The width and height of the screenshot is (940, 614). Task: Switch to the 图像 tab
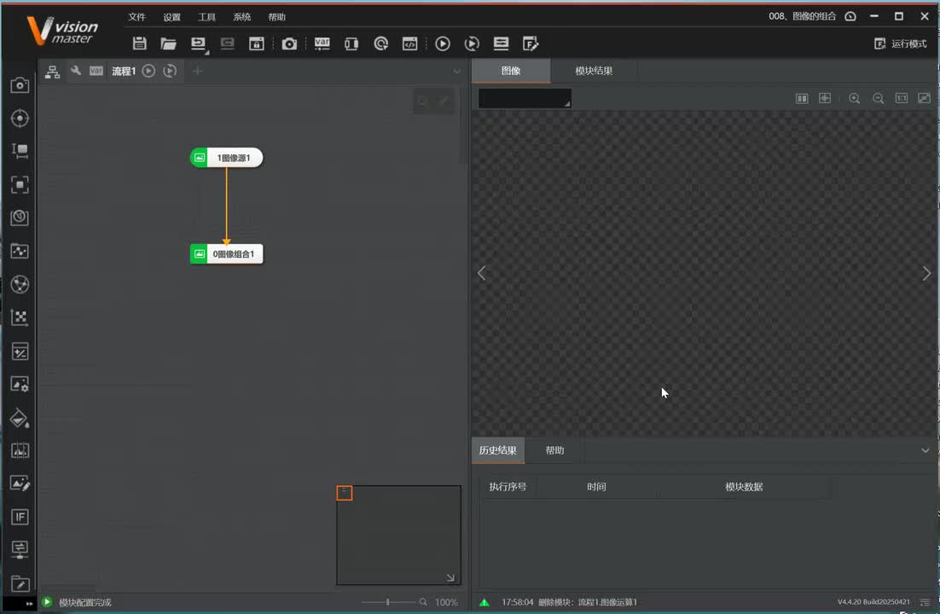[511, 71]
